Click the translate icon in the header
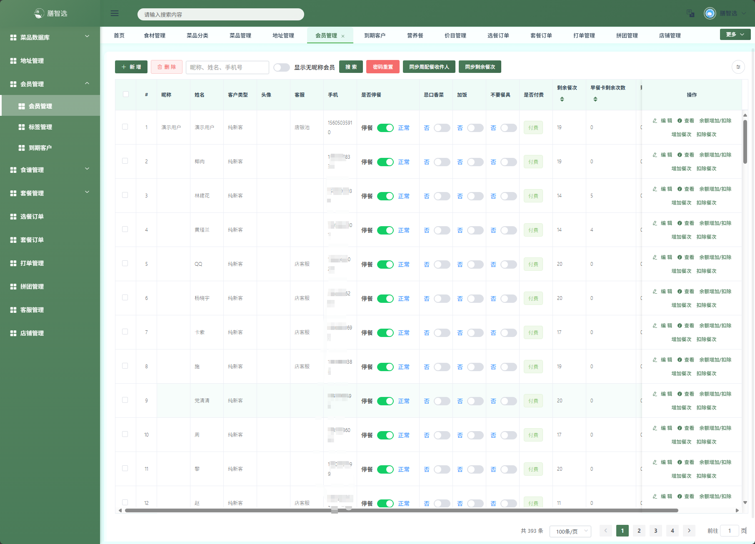The image size is (755, 544). coord(690,13)
